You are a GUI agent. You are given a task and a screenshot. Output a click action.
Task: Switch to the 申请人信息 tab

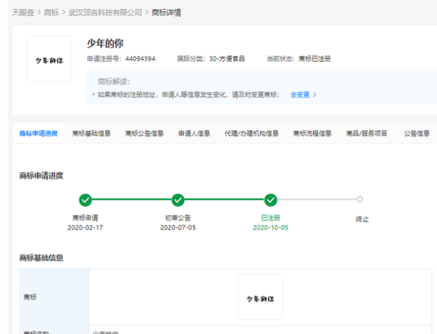tap(194, 133)
